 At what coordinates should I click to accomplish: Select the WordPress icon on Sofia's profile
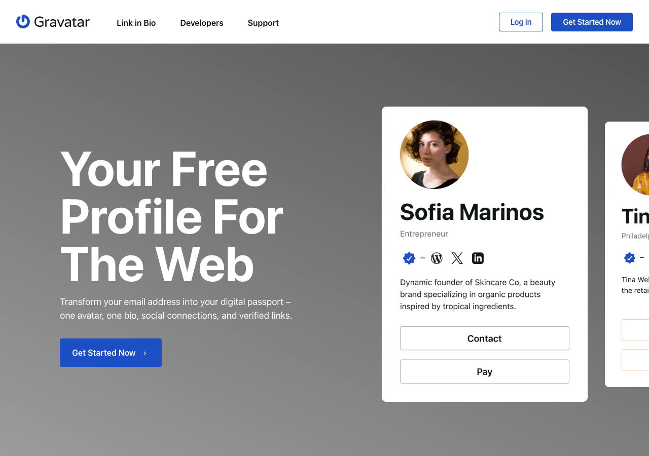point(437,258)
